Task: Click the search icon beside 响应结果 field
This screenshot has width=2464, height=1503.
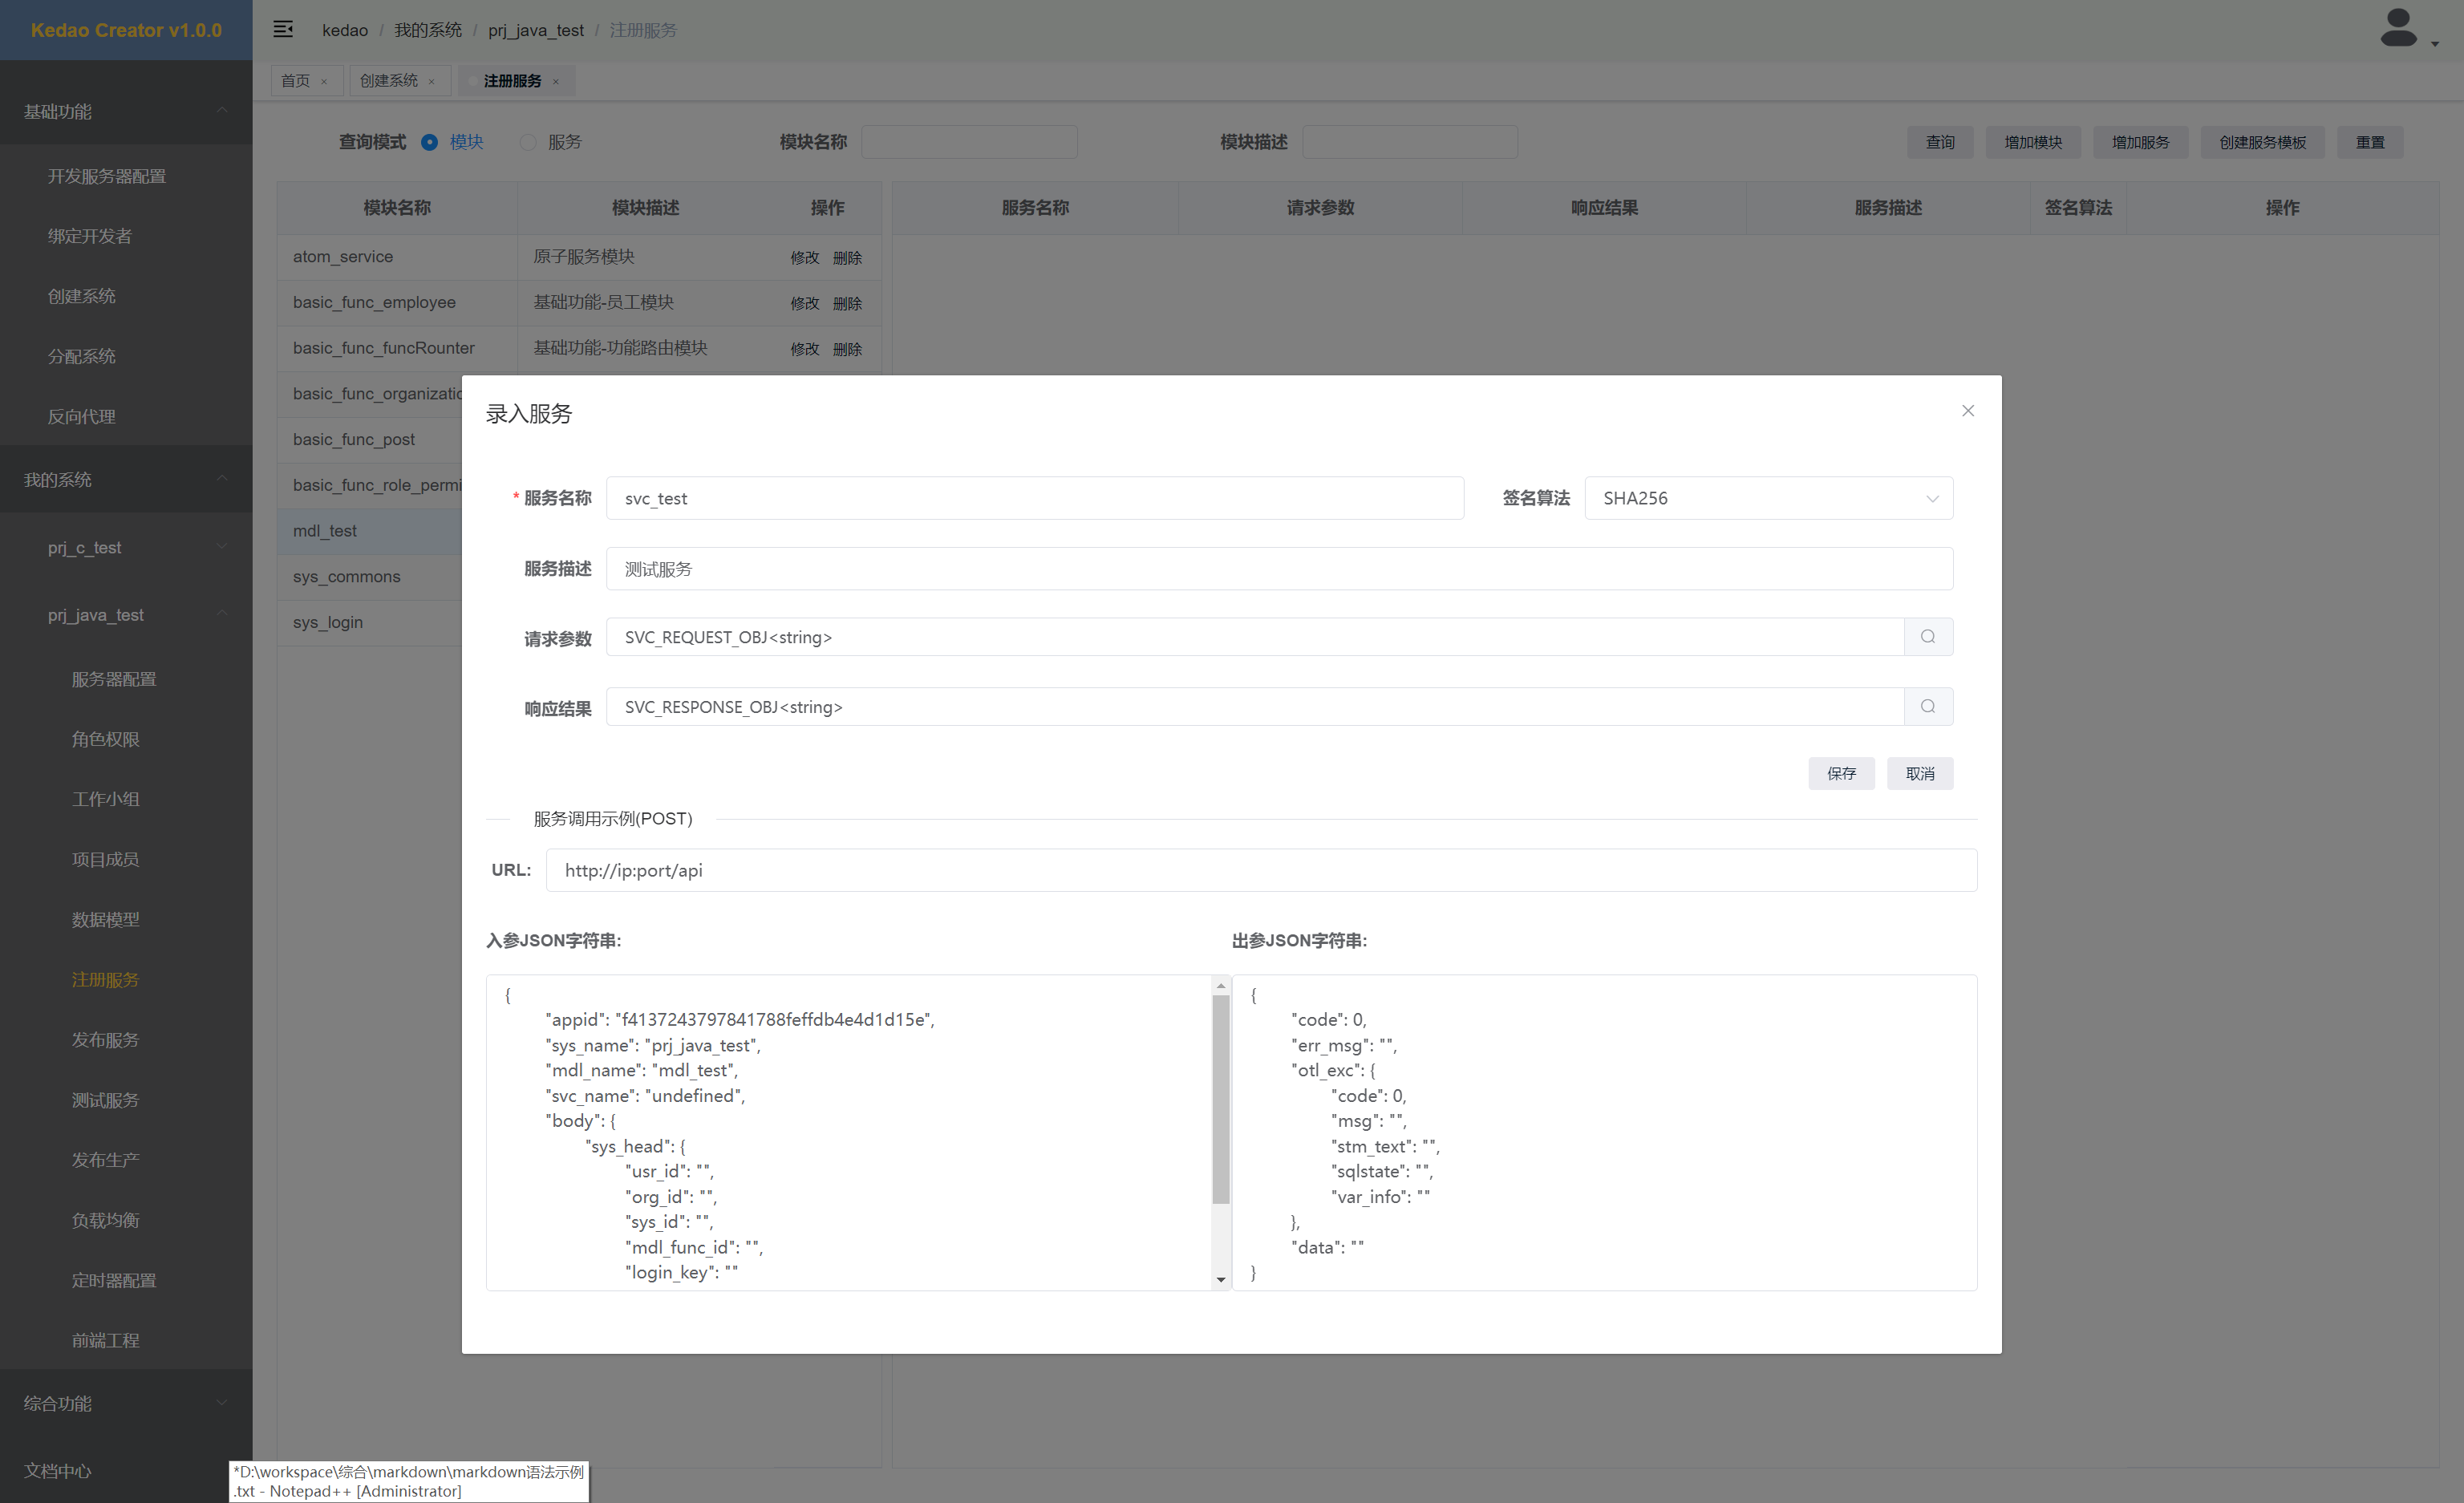Action: (x=1927, y=707)
